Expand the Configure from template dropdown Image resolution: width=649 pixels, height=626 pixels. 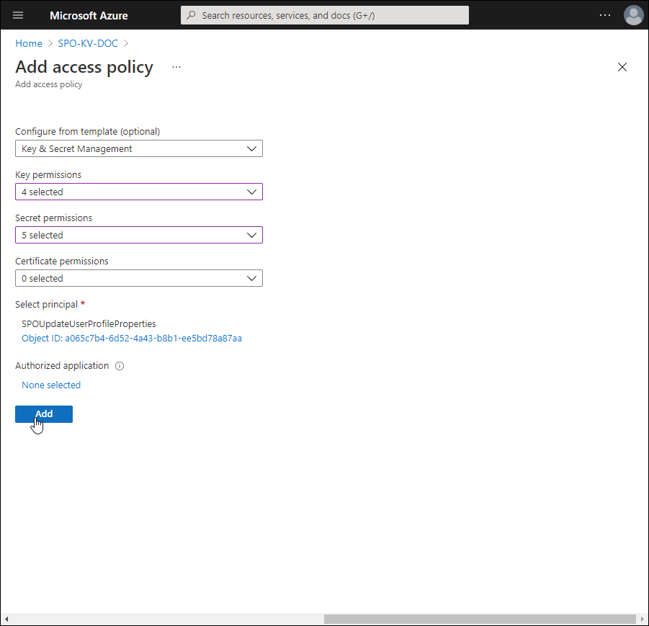pyautogui.click(x=138, y=149)
